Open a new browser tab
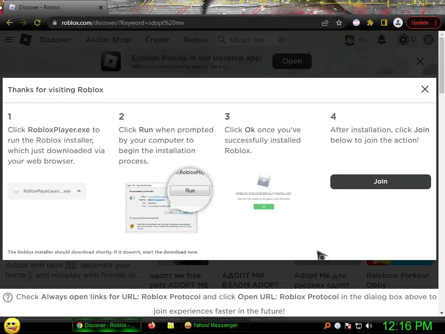This screenshot has height=334, width=445. 116,7
